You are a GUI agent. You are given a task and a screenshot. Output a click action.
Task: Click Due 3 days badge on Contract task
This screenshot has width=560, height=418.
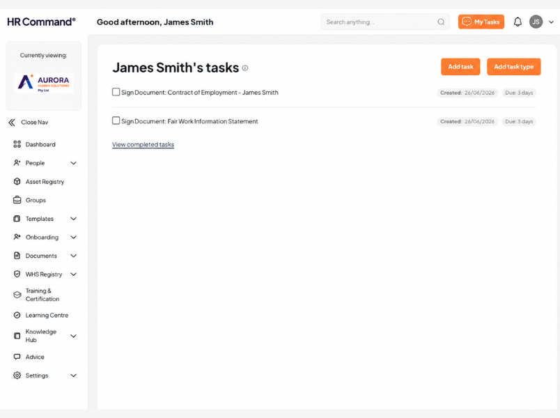click(x=519, y=93)
